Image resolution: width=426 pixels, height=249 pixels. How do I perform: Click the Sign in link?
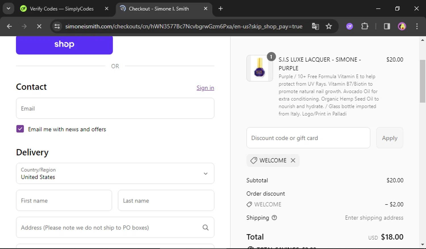205,88
